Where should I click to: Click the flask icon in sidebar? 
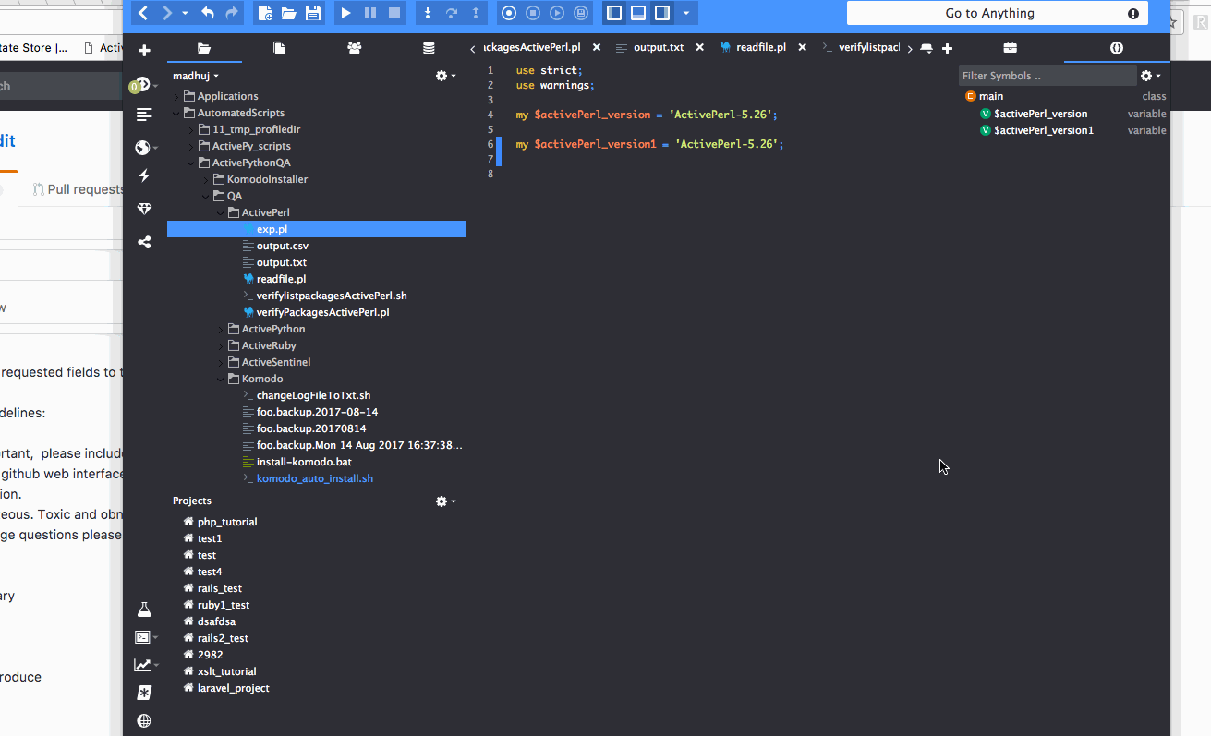coord(144,609)
